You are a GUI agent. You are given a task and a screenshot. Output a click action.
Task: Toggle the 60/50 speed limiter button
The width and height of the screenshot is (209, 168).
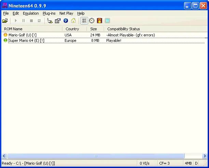coord(84,21)
